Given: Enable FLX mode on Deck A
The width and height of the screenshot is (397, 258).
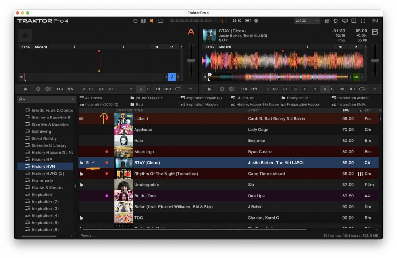Looking at the screenshot, I should click(x=60, y=89).
